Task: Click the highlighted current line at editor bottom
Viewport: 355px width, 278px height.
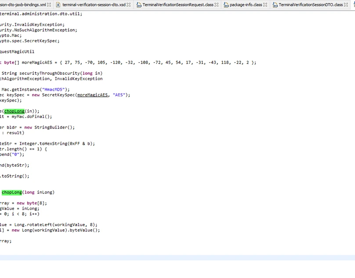Action: tap(176, 257)
